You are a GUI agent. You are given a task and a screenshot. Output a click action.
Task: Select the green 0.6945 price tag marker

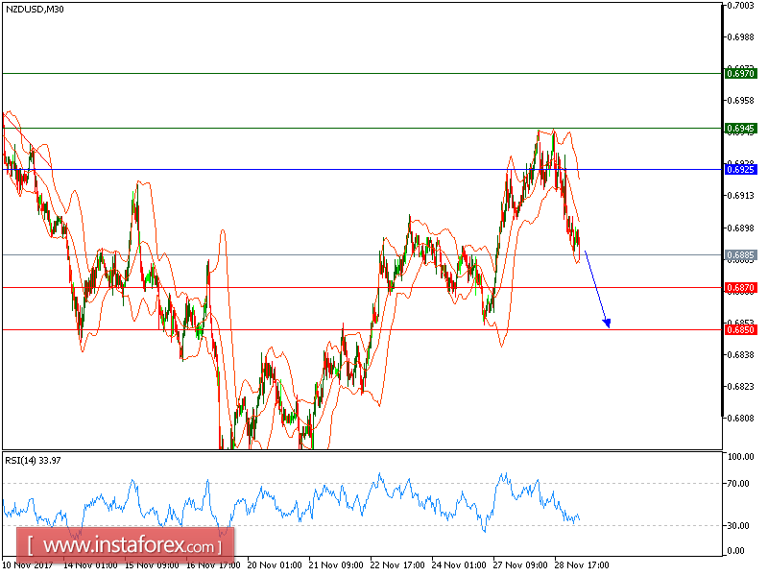click(x=740, y=126)
